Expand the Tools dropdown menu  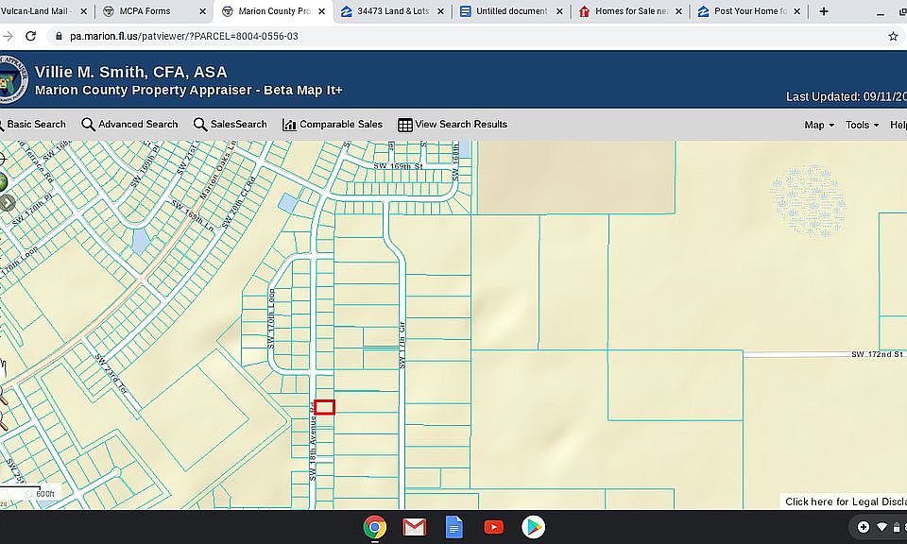862,125
